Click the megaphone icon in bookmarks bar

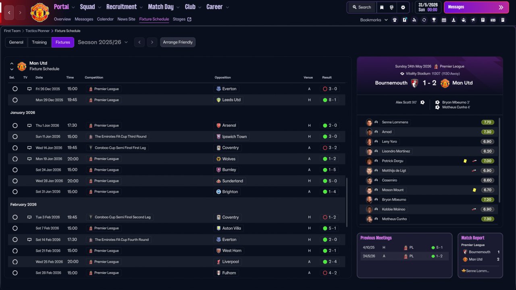pos(473,20)
